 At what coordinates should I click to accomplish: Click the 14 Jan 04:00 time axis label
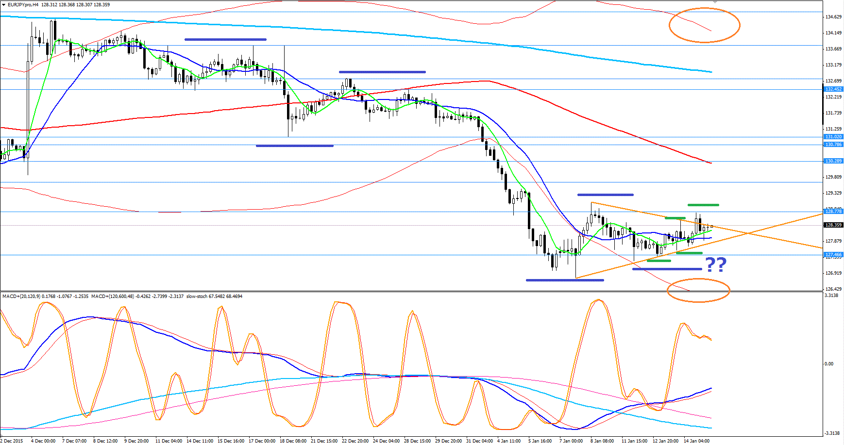(696, 441)
